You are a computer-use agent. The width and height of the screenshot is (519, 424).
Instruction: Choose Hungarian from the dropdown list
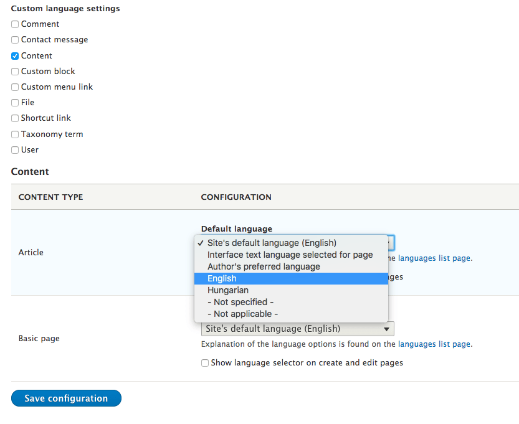pyautogui.click(x=228, y=290)
